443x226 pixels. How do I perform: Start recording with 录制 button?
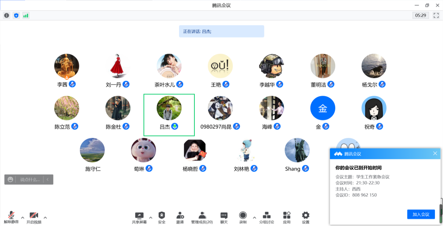(x=243, y=217)
